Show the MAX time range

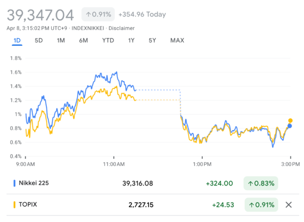tap(177, 40)
